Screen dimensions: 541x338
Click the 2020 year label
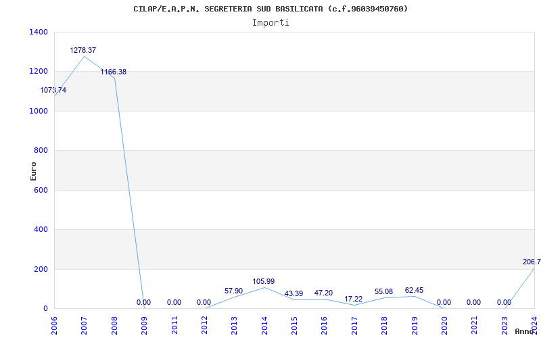444,325
